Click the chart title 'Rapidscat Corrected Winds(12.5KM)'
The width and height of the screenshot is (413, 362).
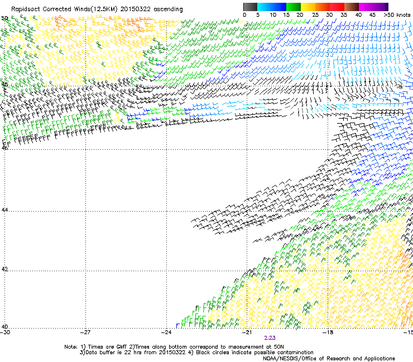(64, 9)
